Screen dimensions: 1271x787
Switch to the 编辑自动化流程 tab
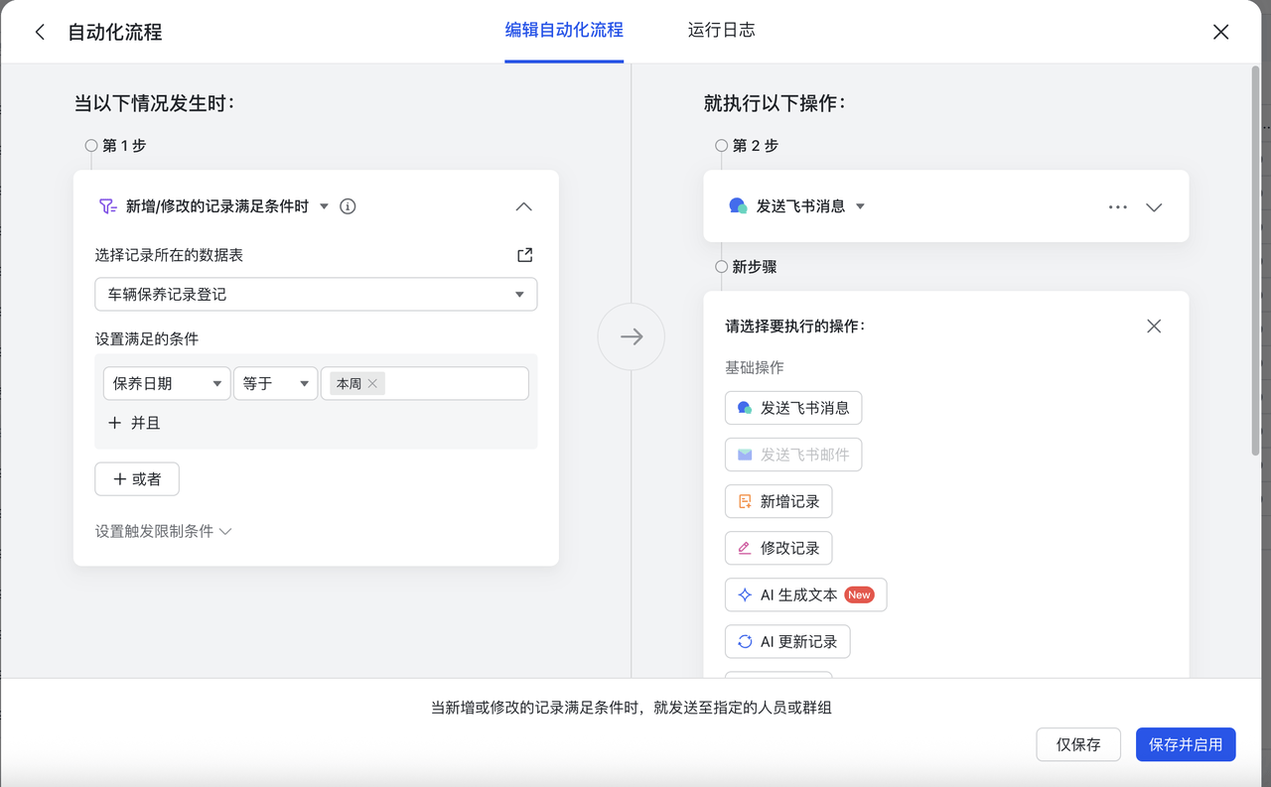pos(564,31)
